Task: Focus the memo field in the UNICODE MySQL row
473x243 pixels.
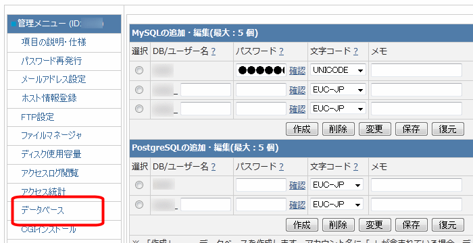Action: [x=417, y=70]
